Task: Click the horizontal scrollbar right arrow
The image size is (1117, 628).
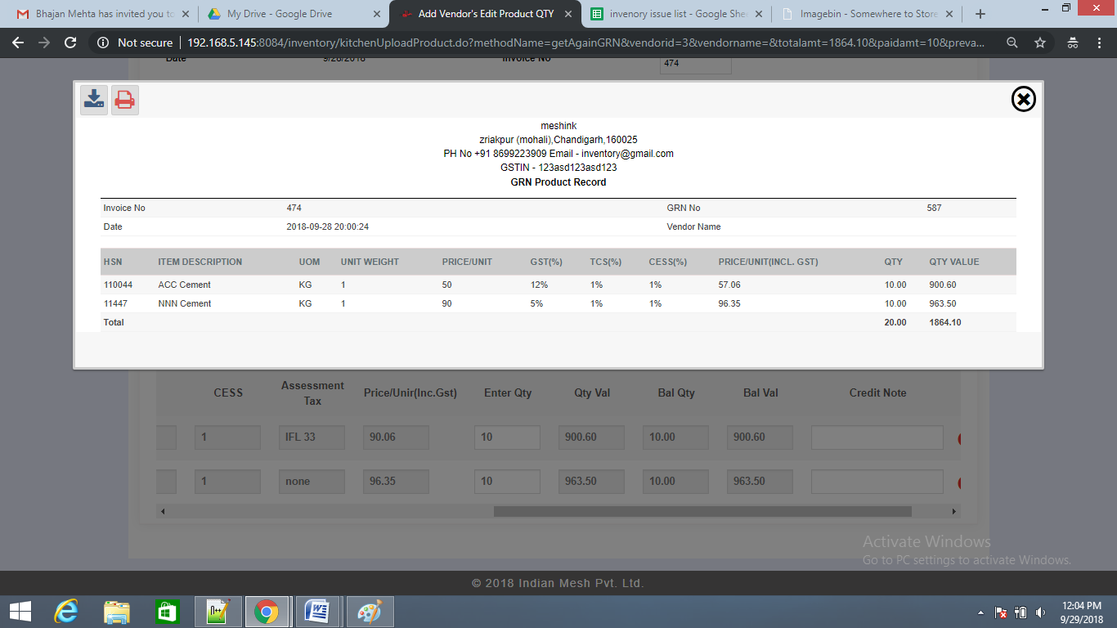Action: click(x=953, y=511)
